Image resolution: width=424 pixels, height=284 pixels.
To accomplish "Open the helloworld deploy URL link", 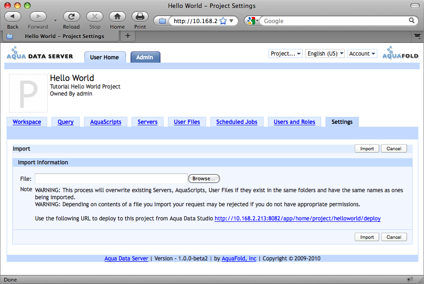I will coord(298,219).
